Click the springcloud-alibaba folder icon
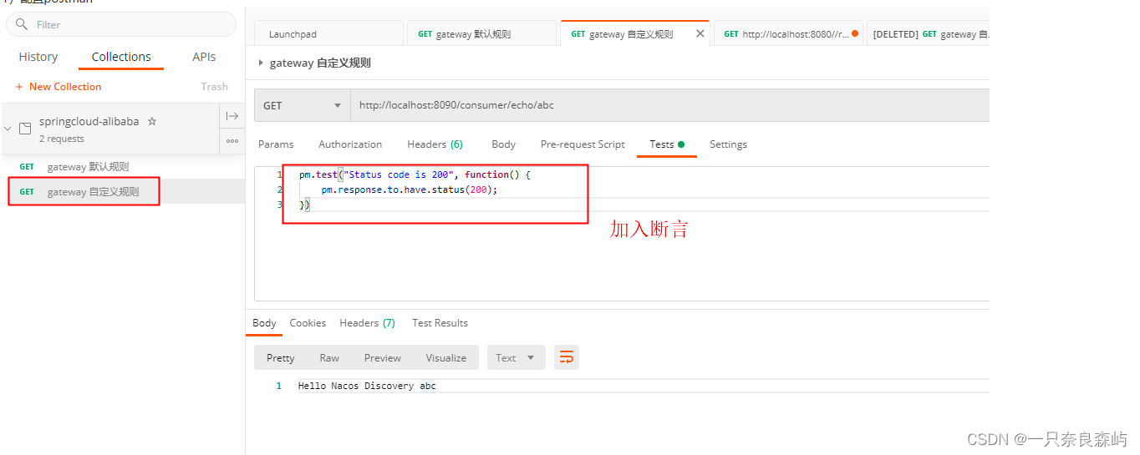 (x=25, y=129)
